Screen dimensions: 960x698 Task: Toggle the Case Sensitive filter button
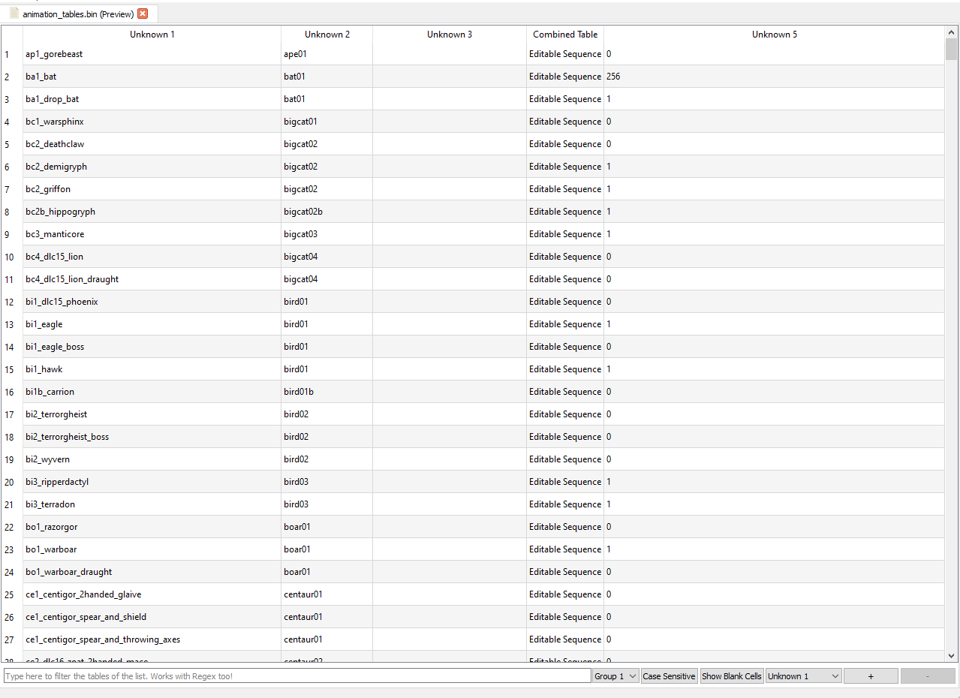pyautogui.click(x=669, y=676)
